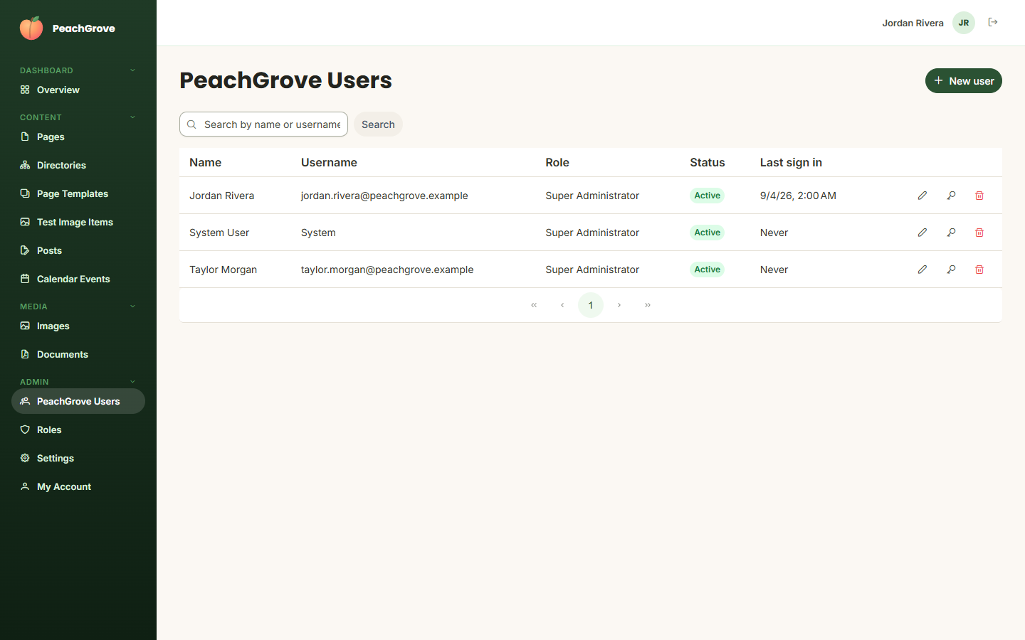Click the Overview grid icon

pyautogui.click(x=25, y=90)
